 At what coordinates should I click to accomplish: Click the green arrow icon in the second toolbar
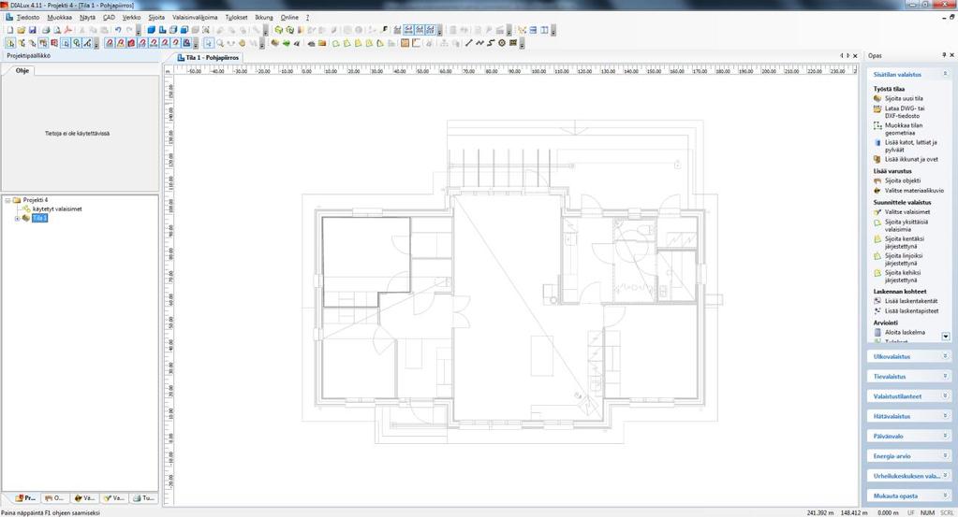pyautogui.click(x=286, y=43)
